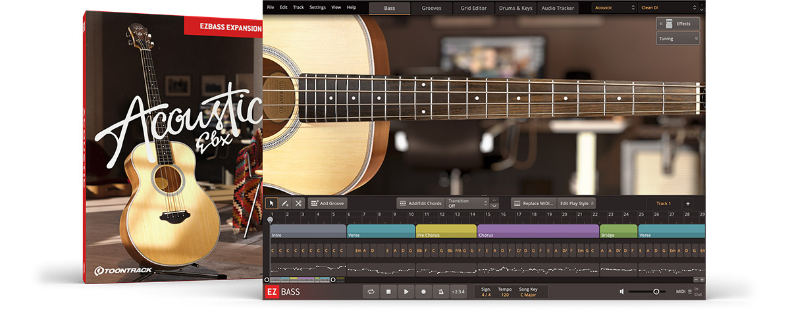Switch to the Bass tab
The image size is (790, 321).
pyautogui.click(x=390, y=8)
